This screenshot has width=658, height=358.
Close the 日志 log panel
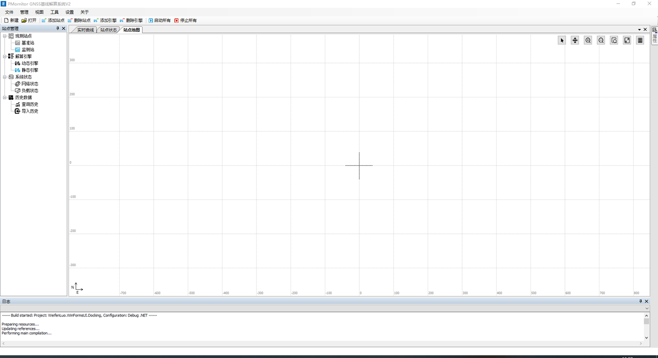click(x=647, y=302)
